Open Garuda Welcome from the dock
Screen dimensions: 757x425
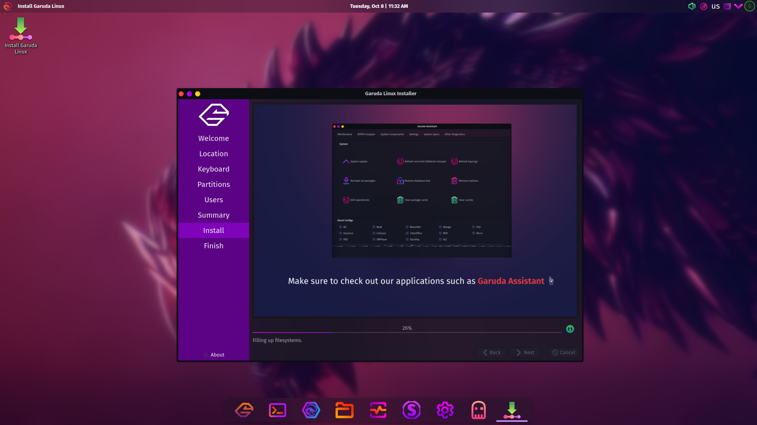pos(244,410)
